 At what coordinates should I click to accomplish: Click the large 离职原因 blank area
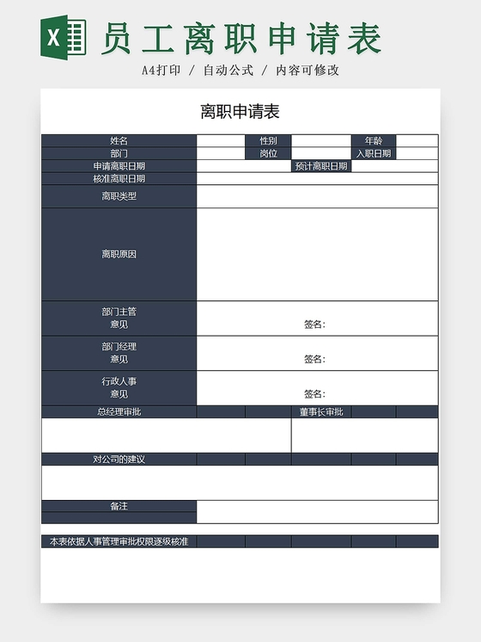[318, 254]
